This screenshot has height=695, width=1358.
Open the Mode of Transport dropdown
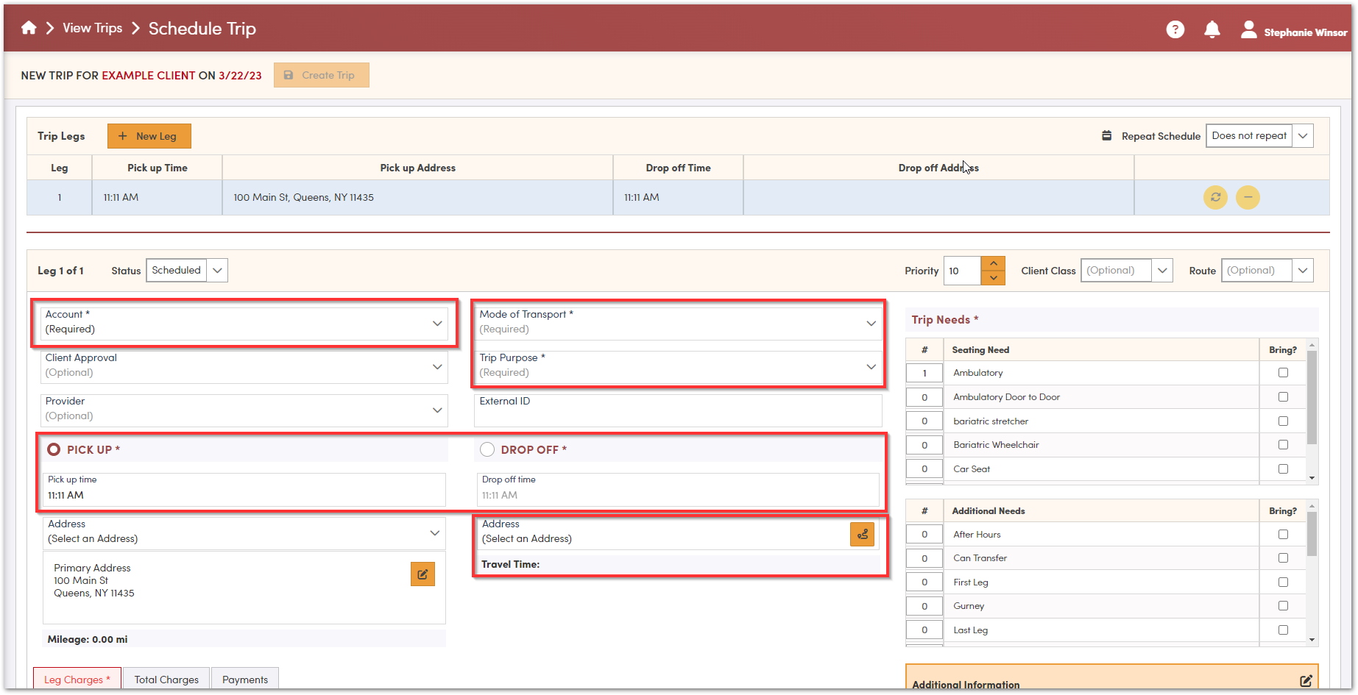pos(871,323)
